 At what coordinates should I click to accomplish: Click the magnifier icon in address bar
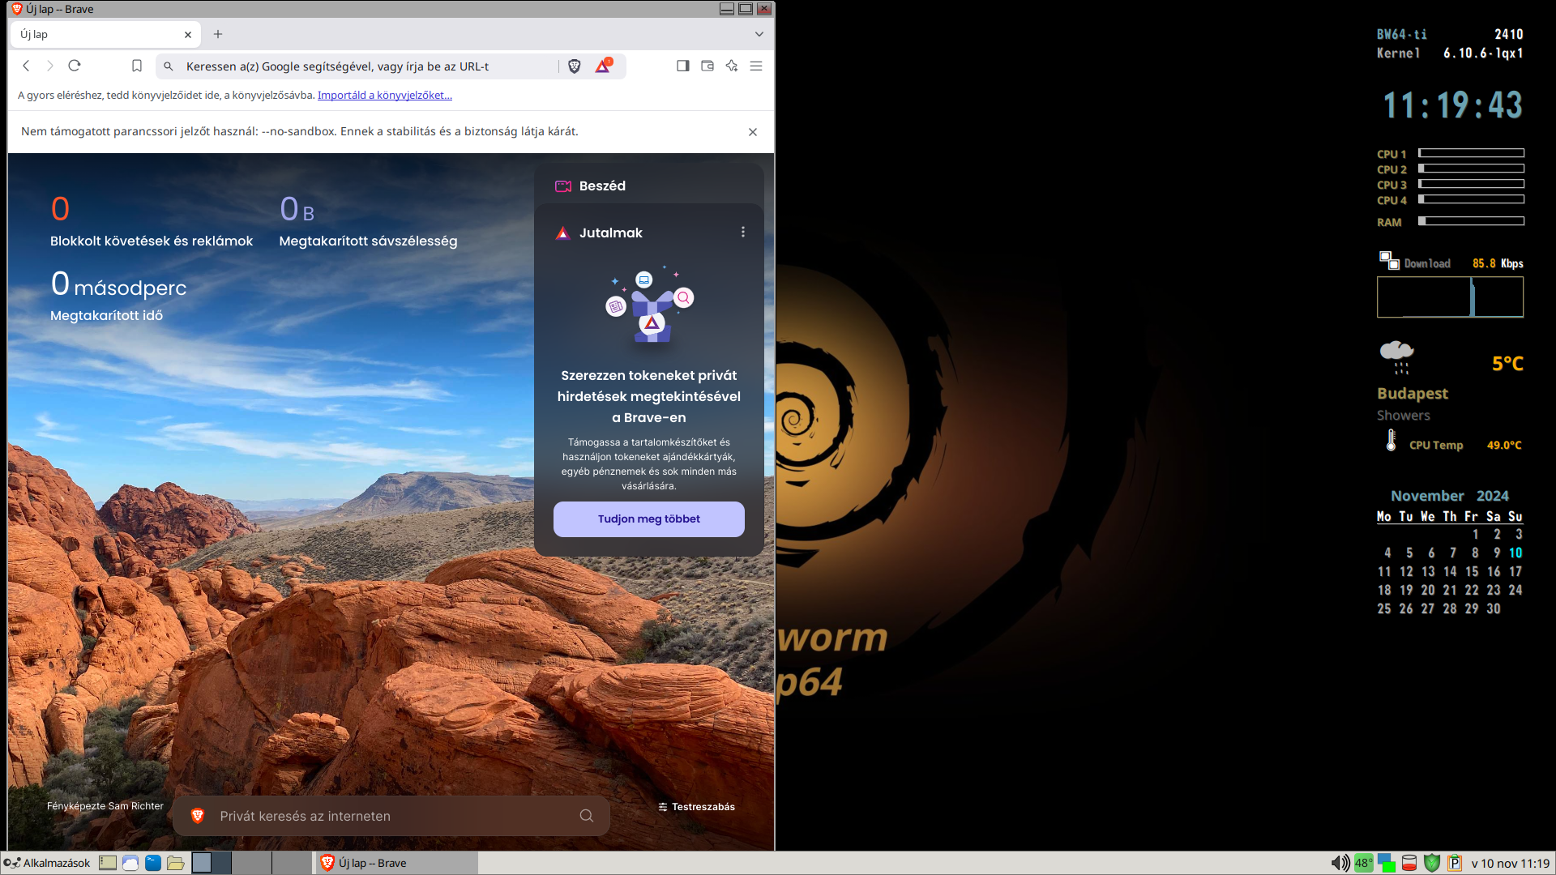(169, 66)
